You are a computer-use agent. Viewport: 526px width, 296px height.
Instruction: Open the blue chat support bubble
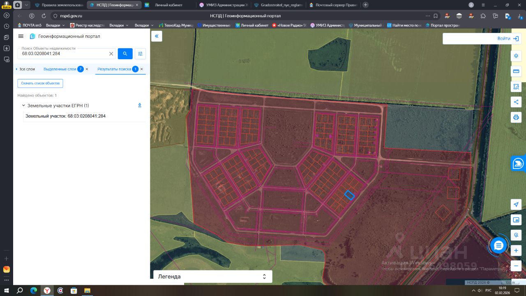pos(498,245)
